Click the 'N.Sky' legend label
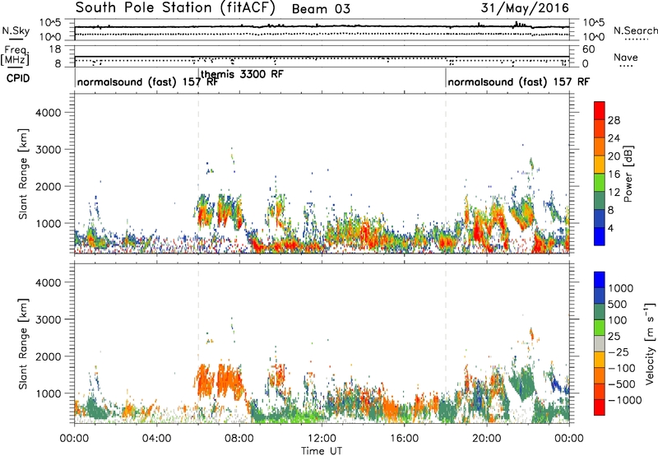The height and width of the screenshot is (456, 658). click(16, 30)
